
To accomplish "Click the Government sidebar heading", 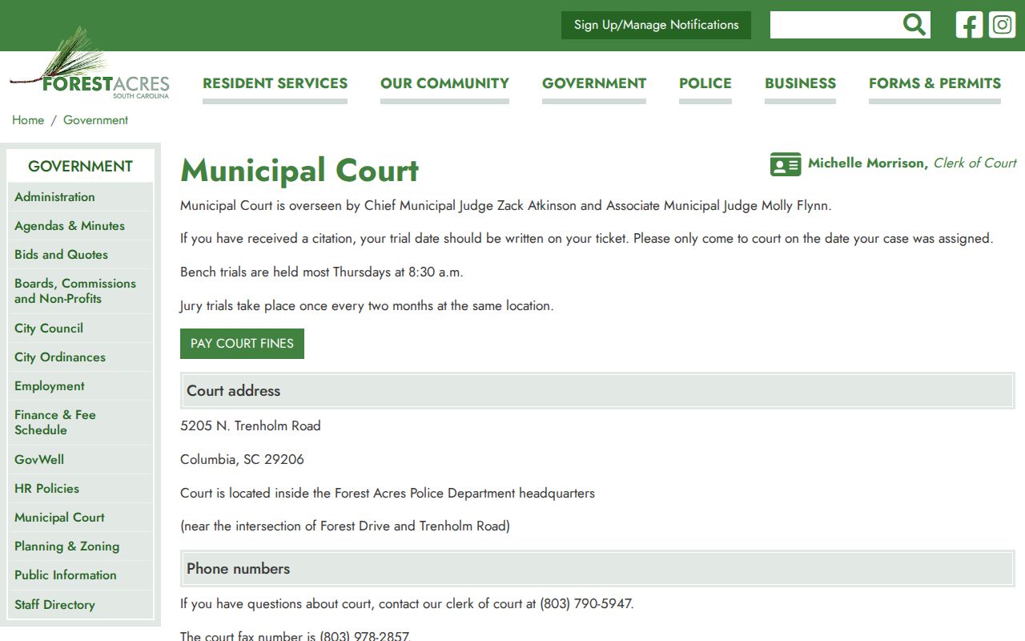I will coord(80,167).
